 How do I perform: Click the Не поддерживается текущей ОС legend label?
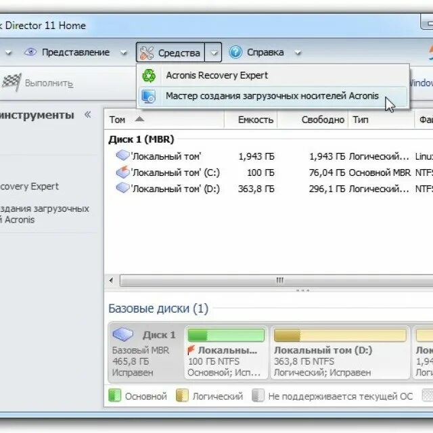tap(340, 396)
